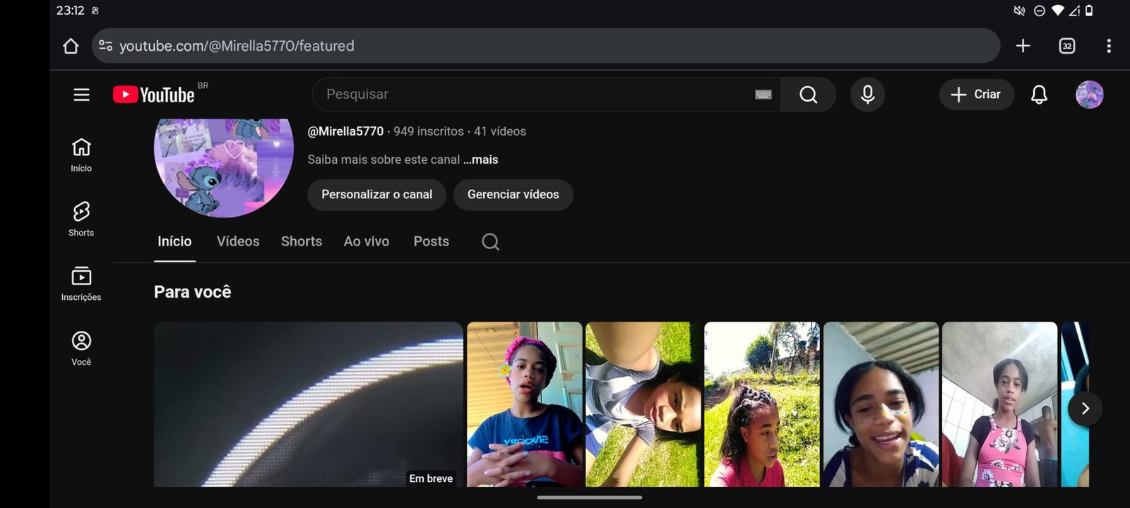
Task: Open Shorts in the sidebar
Action: tap(81, 219)
